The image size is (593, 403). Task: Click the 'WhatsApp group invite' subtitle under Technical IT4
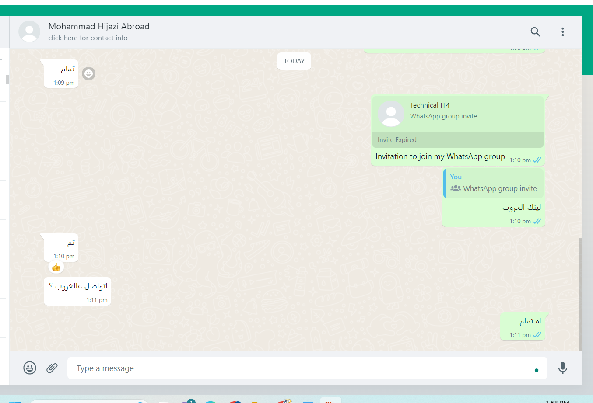[x=443, y=116]
